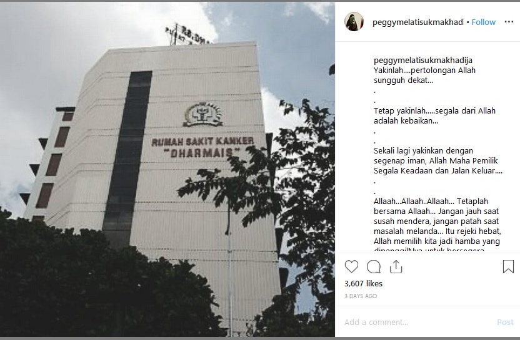
Task: View the 3,607 likes list
Action: point(363,284)
